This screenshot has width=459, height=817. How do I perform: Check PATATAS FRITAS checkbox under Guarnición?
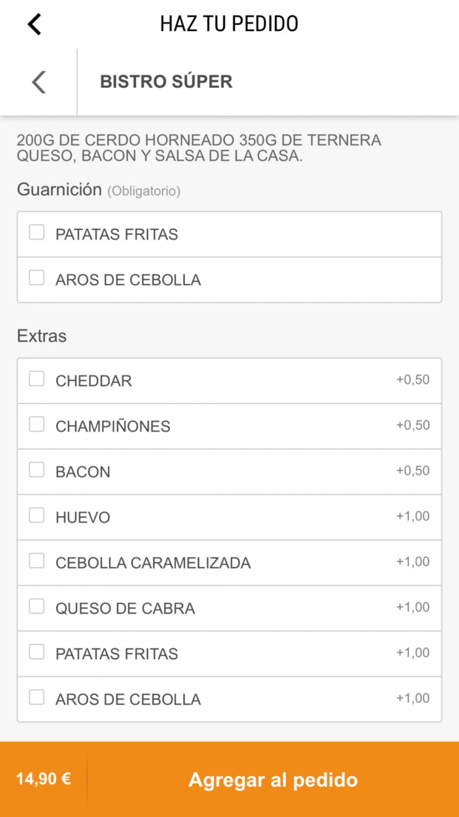[37, 233]
